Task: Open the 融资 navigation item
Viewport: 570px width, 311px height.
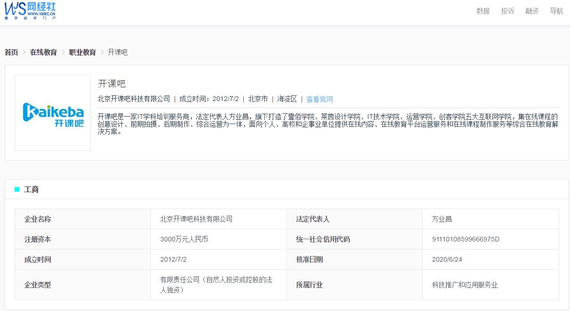Action: pos(532,11)
